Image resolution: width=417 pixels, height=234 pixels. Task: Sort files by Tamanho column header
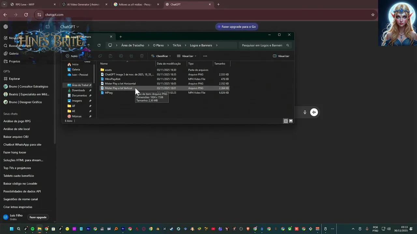tap(222, 64)
